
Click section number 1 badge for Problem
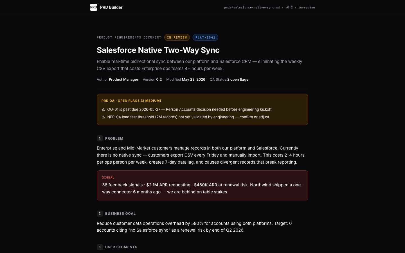(100, 138)
